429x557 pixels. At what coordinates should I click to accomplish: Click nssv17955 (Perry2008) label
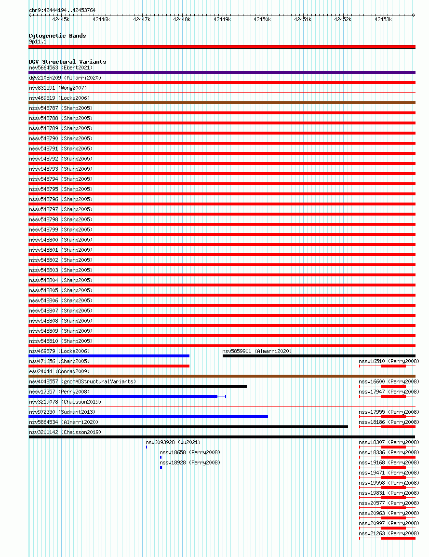tap(389, 412)
